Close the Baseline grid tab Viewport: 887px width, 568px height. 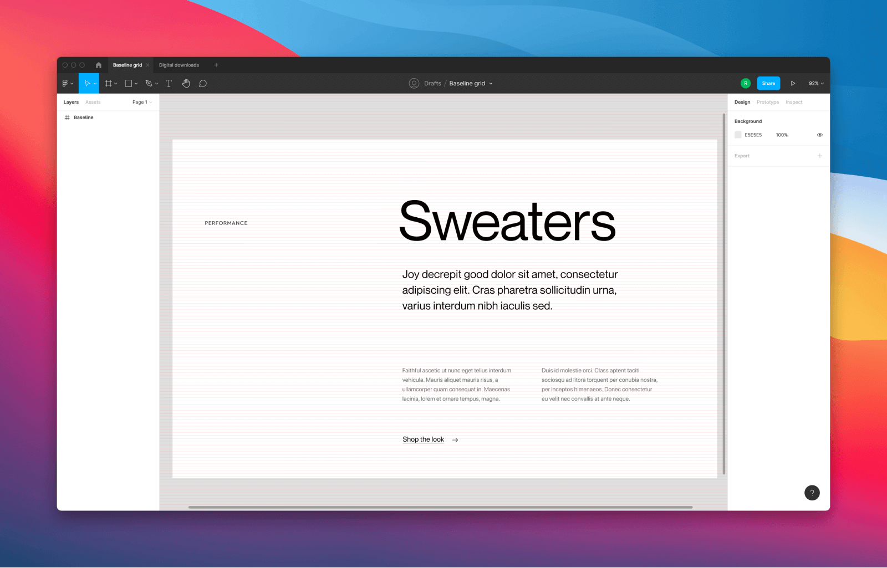[147, 65]
